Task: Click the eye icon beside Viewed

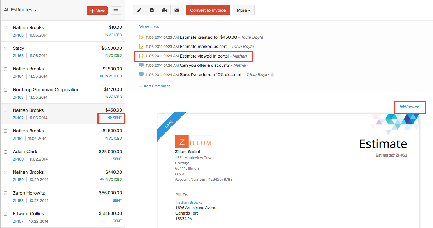Action: 402,107
